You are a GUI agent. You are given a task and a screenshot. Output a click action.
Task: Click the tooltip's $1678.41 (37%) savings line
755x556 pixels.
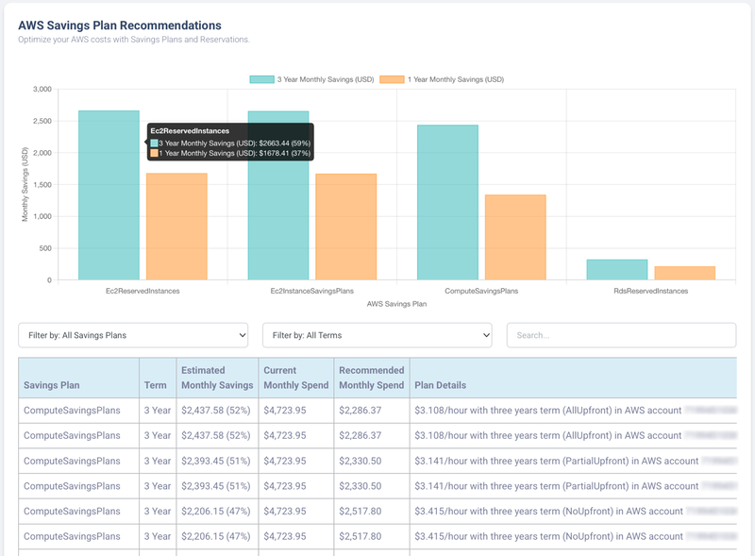pos(230,153)
